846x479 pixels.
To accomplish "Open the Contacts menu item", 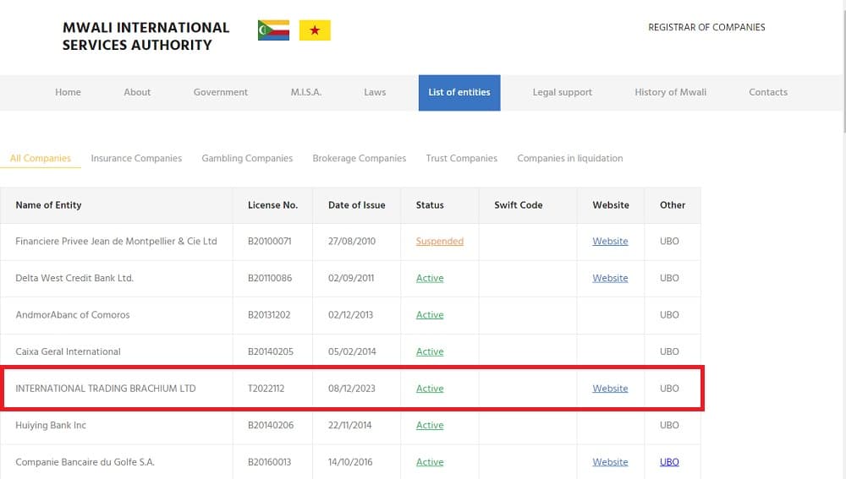I will (x=768, y=92).
